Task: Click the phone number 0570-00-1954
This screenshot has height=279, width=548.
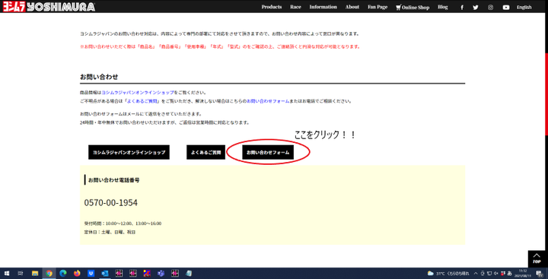Action: point(111,202)
